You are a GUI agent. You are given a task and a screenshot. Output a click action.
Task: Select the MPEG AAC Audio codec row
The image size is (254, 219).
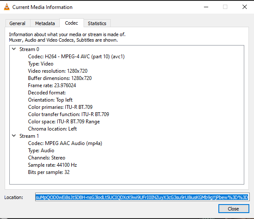pyautogui.click(x=65, y=143)
